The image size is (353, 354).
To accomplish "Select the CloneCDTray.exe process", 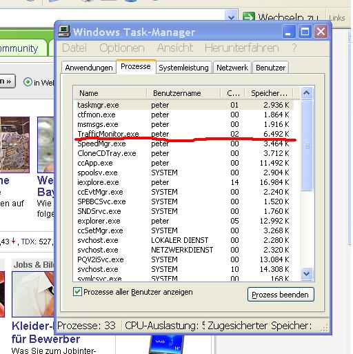I will (183, 153).
